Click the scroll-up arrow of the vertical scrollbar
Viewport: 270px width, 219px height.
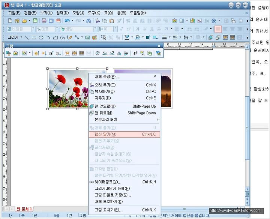[247, 47]
